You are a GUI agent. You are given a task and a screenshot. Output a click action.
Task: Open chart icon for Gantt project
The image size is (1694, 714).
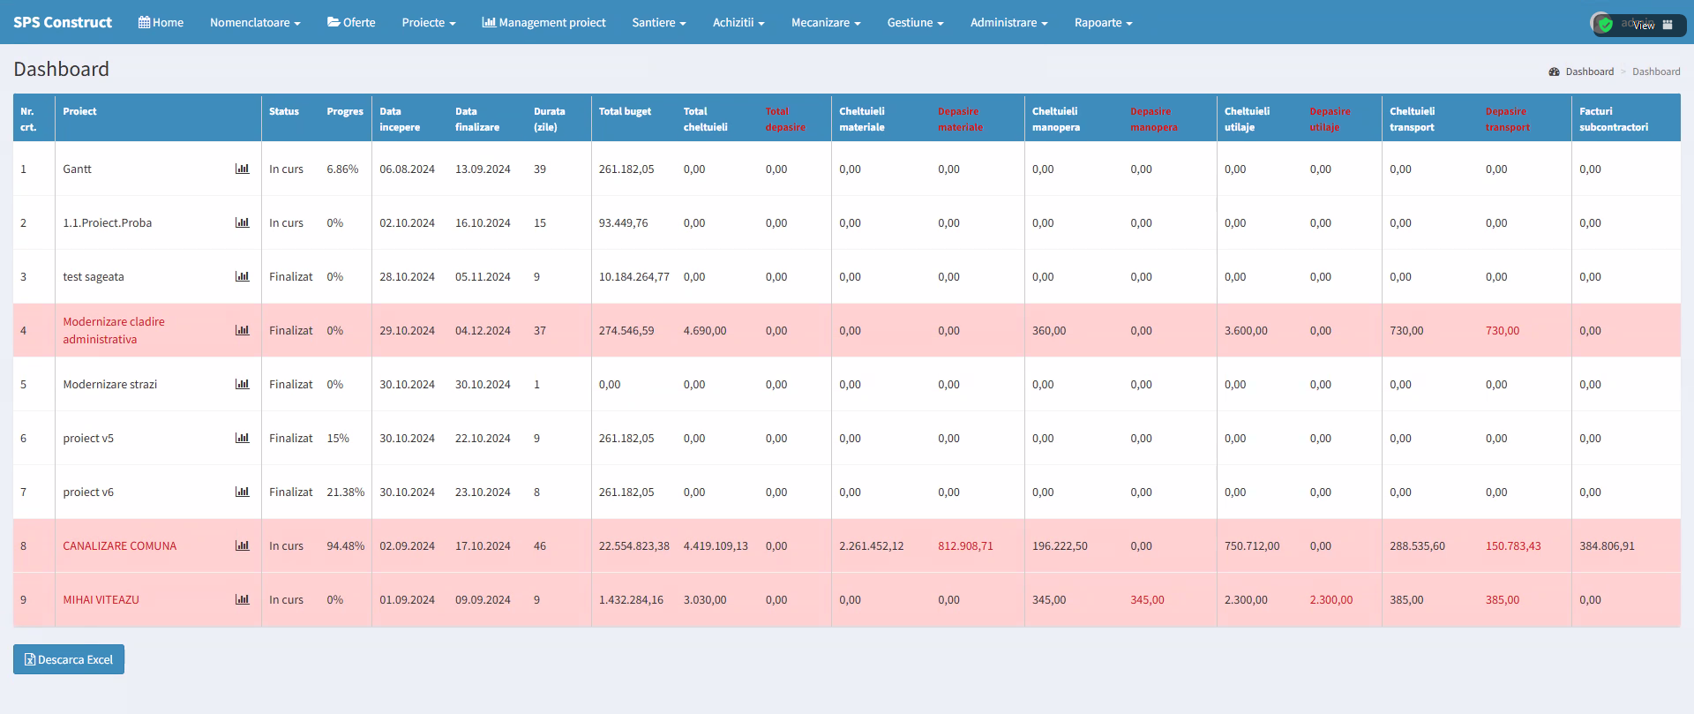pos(242,169)
